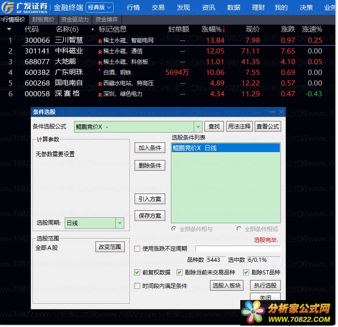Click the 5694万 封单额 value

pyautogui.click(x=177, y=73)
